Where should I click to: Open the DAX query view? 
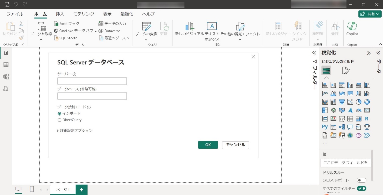6,89
